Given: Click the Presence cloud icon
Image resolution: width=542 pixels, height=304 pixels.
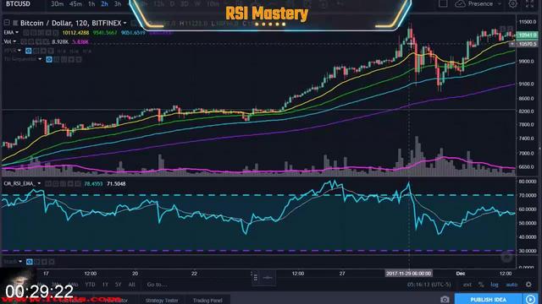Looking at the screenshot, I should 460,3.
